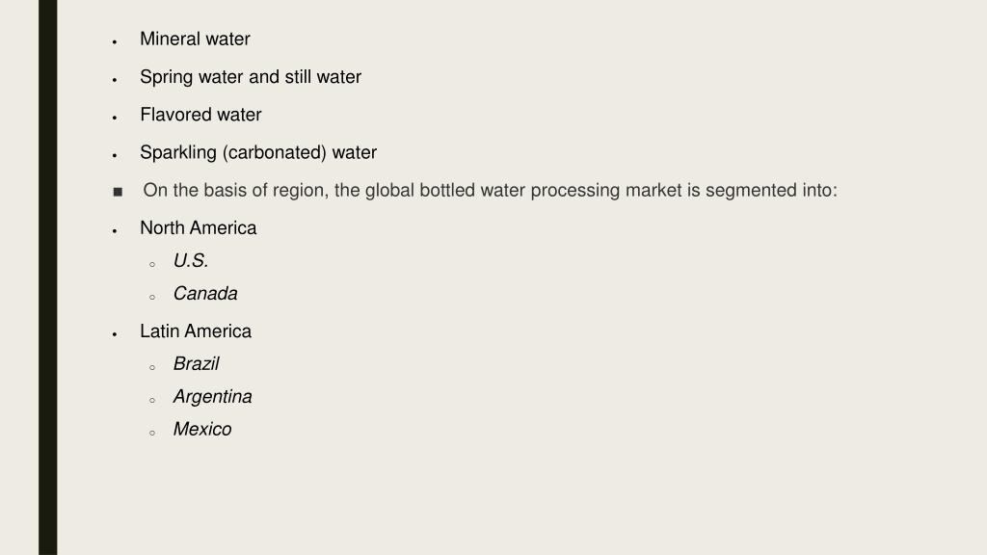Click the dot bullet before 'Mineral water'
The width and height of the screenshot is (987, 555).
coord(115,42)
